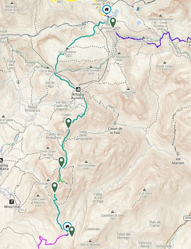Click the Rifugio Auronzo text label
Viewport: 191px width, 249px height.
click(78, 96)
